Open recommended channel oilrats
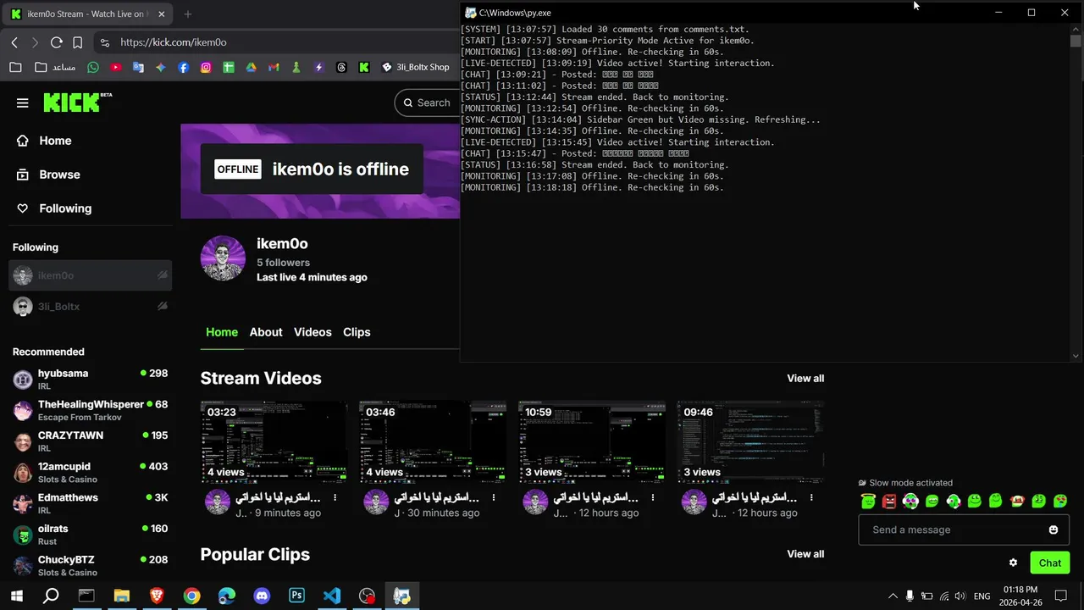Viewport: 1084px width, 610px height. (90, 535)
